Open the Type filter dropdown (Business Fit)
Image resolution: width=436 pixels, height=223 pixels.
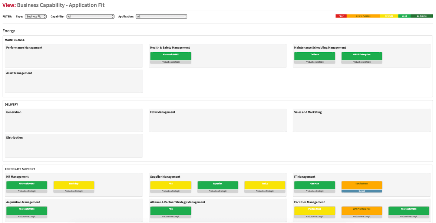36,17
